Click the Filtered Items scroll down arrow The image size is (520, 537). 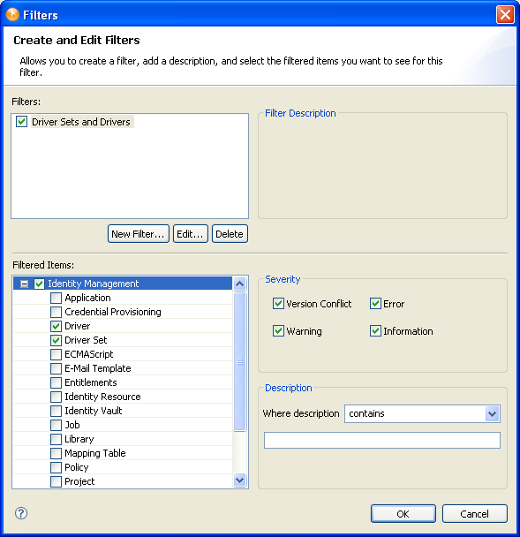[240, 480]
